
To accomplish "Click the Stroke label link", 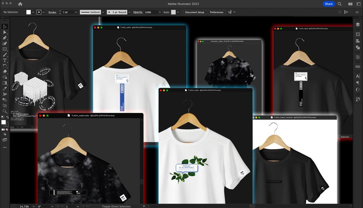I will 52,12.
